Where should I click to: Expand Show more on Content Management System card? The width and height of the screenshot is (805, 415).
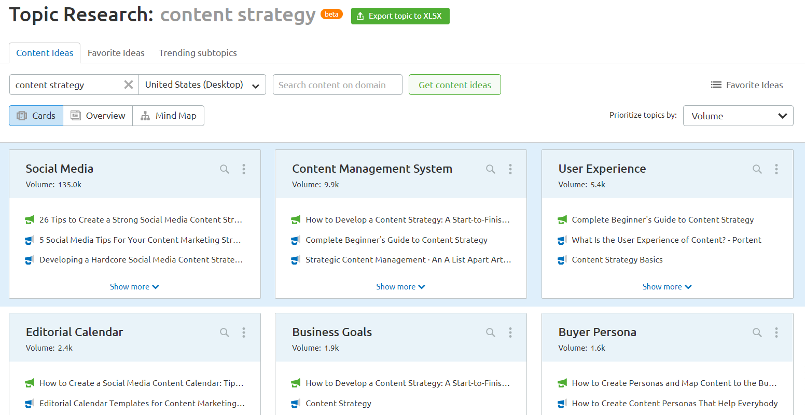(x=400, y=287)
